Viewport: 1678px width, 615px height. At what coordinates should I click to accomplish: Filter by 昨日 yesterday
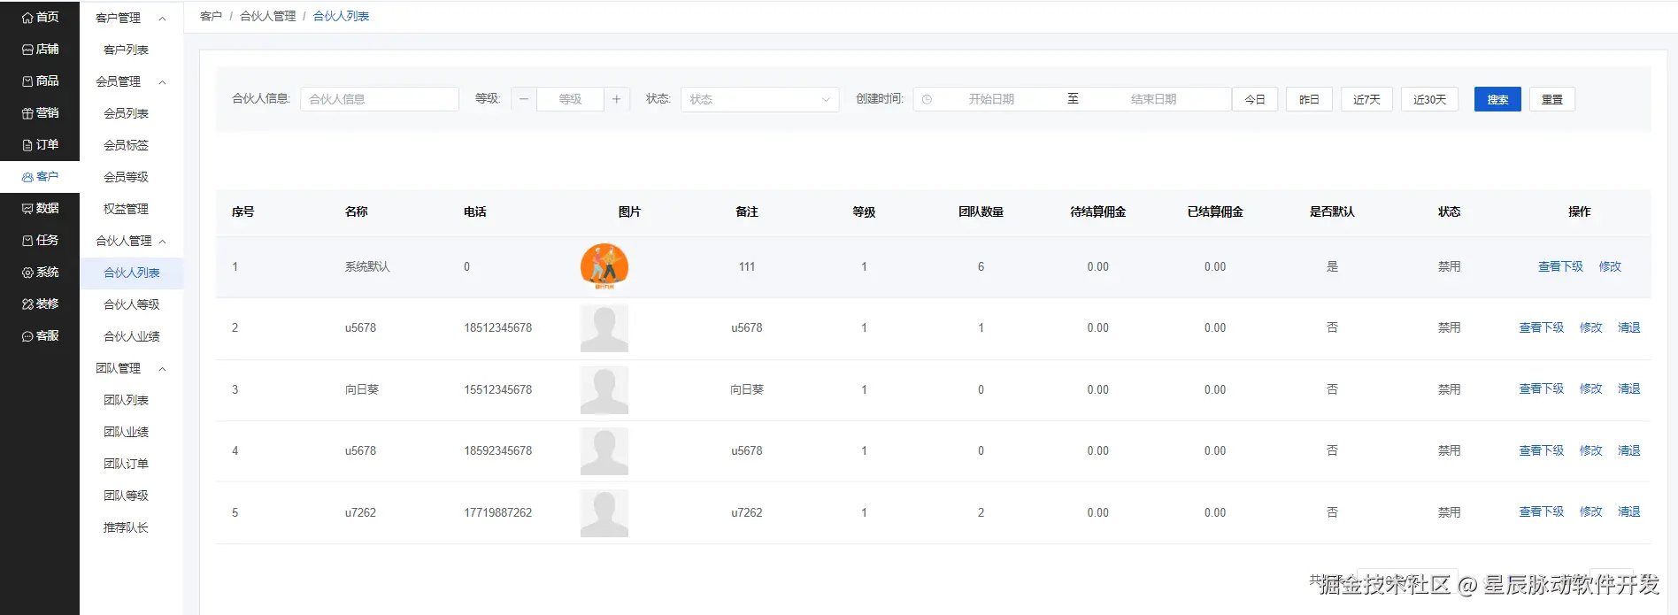point(1309,99)
